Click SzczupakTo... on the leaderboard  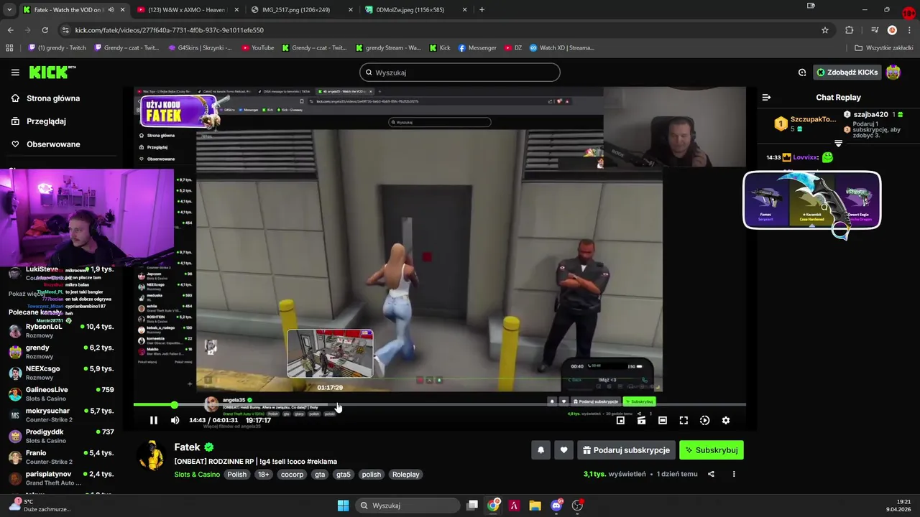click(x=813, y=119)
